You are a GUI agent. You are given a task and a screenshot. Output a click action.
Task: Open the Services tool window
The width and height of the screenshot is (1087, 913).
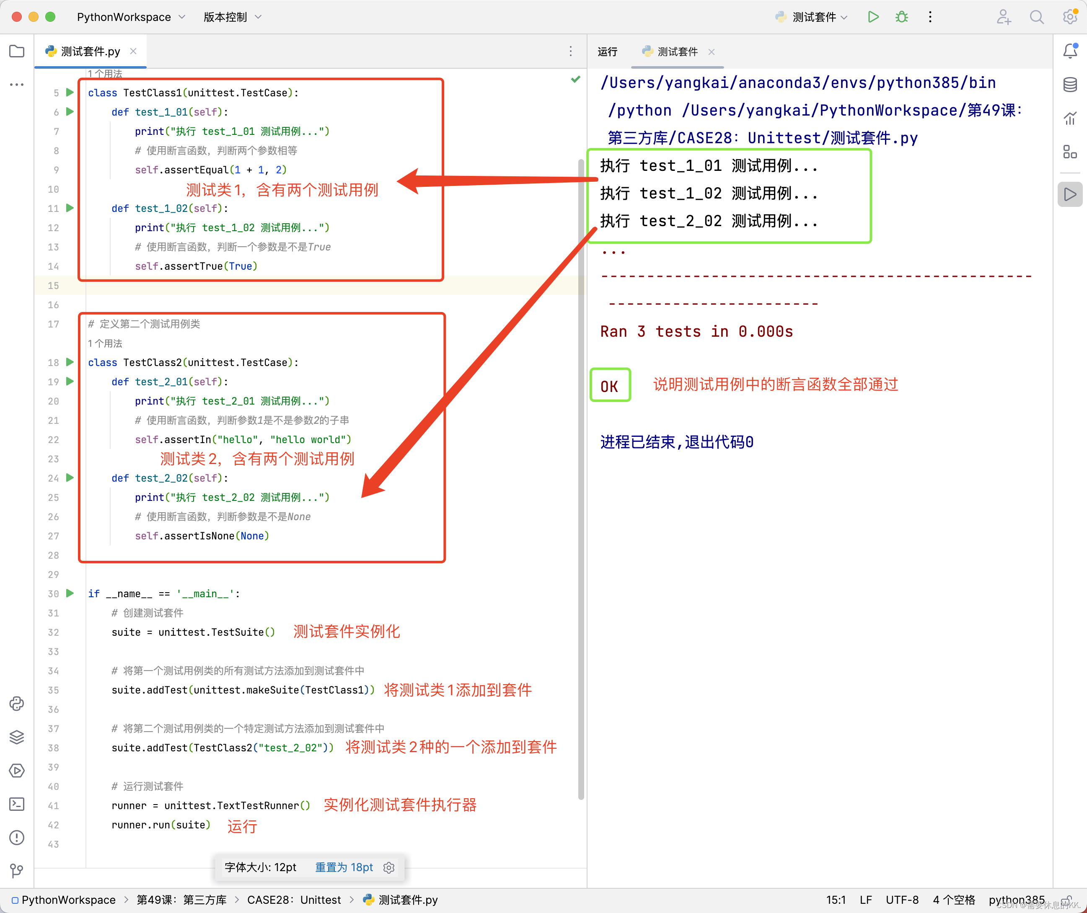[17, 771]
